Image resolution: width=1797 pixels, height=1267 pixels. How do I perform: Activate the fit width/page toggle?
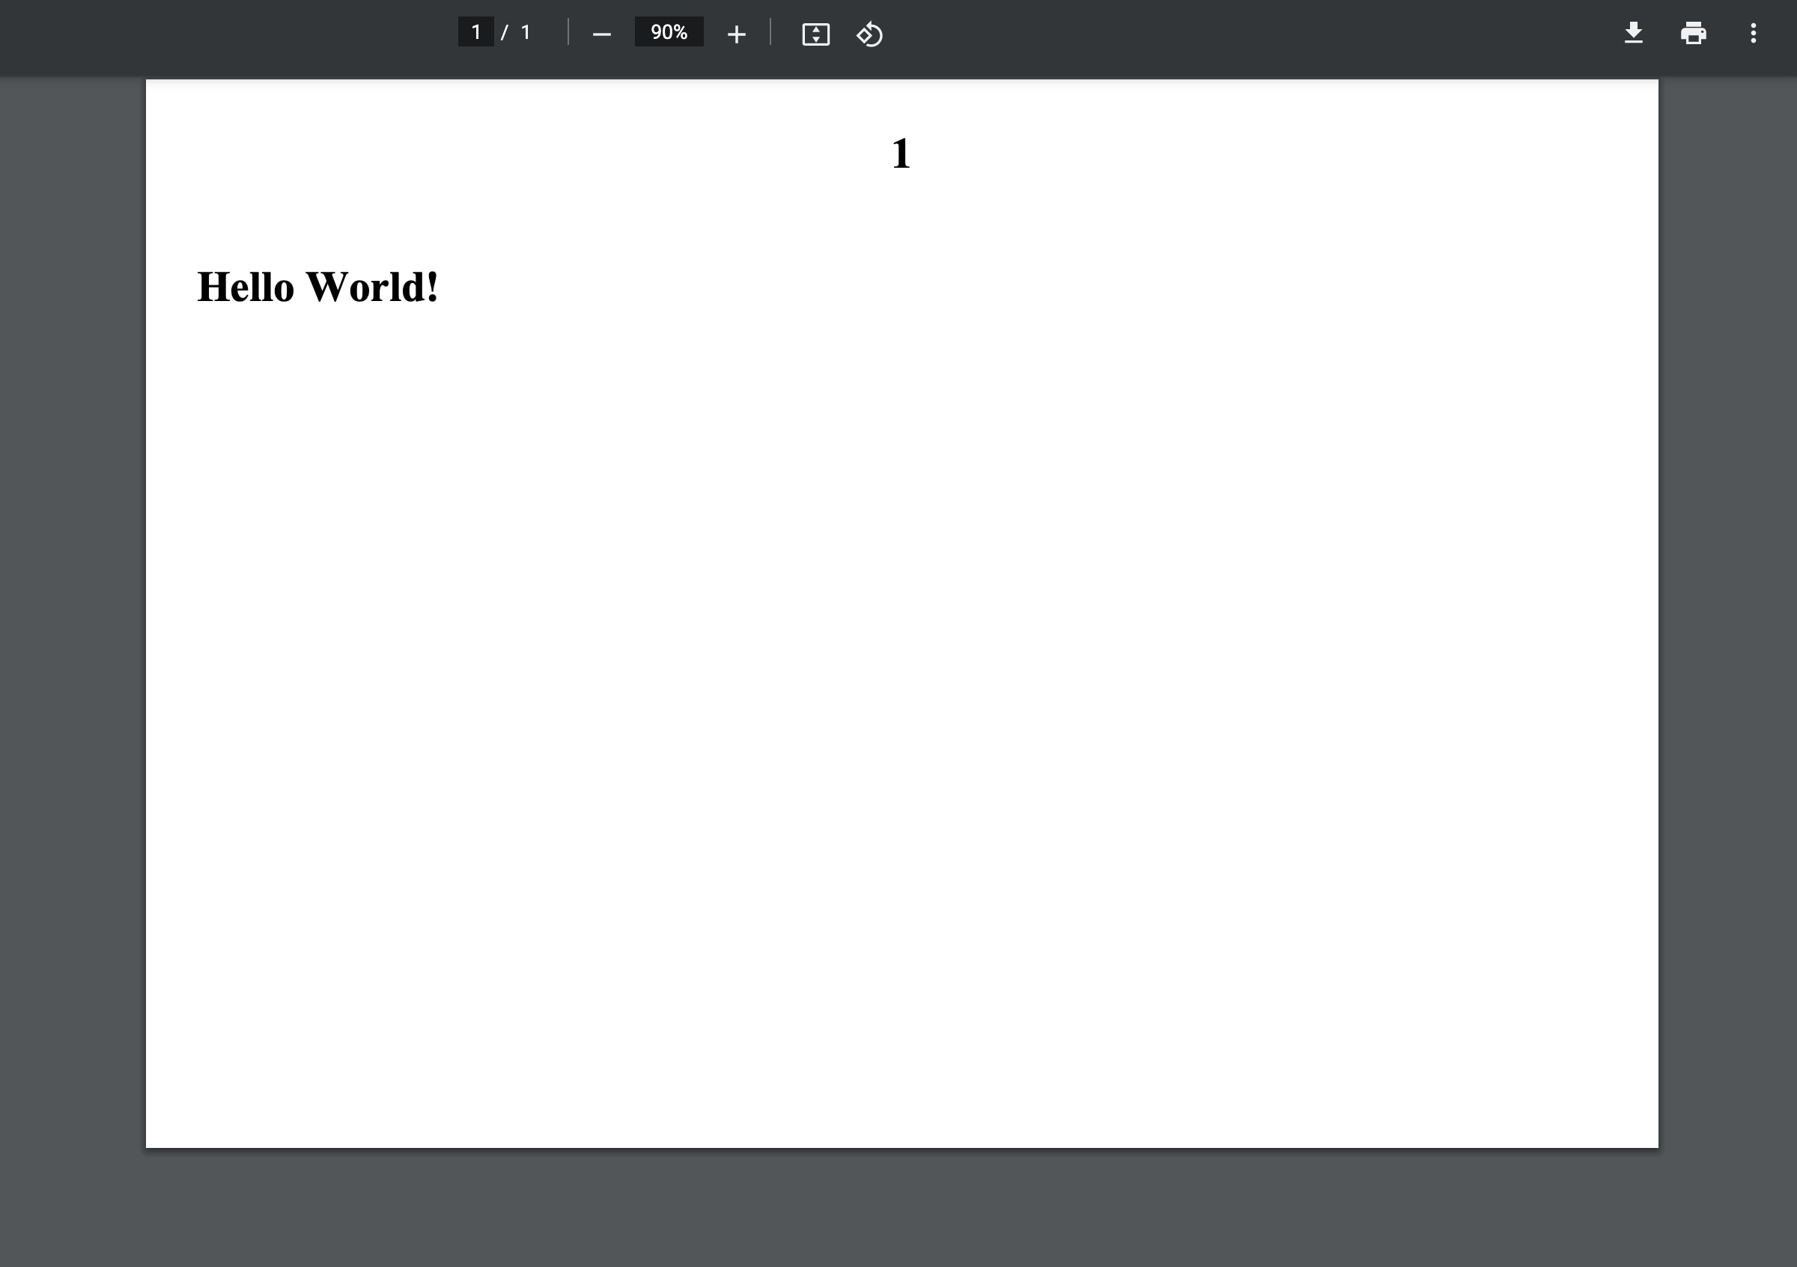click(815, 34)
